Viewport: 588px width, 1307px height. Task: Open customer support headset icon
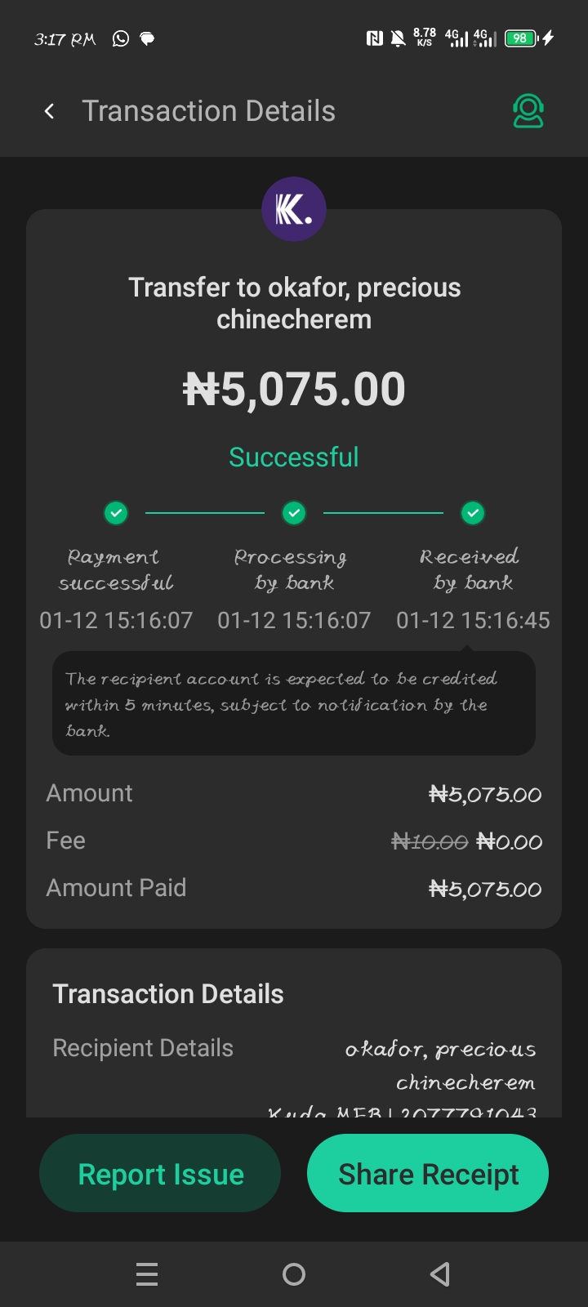coord(528,111)
